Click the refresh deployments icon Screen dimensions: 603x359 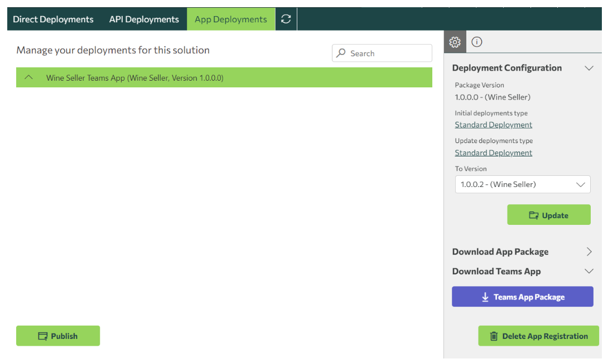tap(286, 19)
